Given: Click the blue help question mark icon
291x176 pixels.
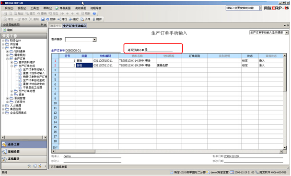Looking at the screenshot, I should (x=94, y=13).
